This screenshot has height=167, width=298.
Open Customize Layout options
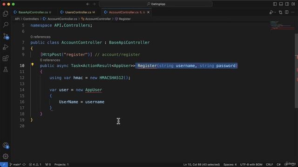click(293, 4)
